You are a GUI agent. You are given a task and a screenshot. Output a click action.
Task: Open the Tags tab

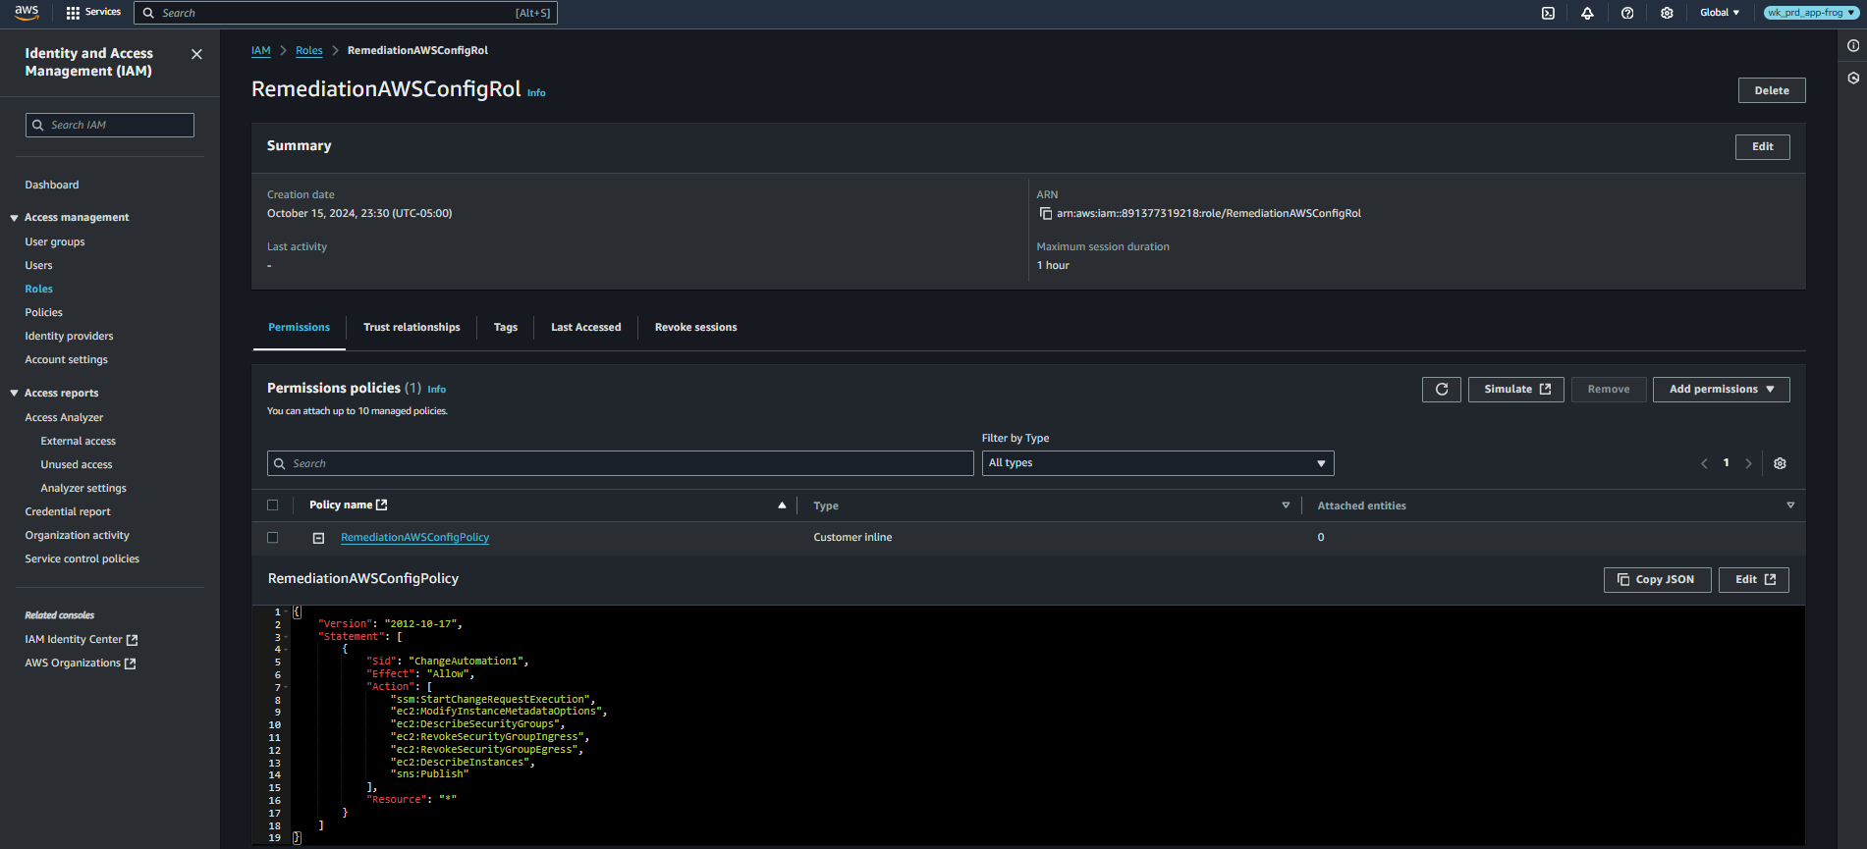506,328
